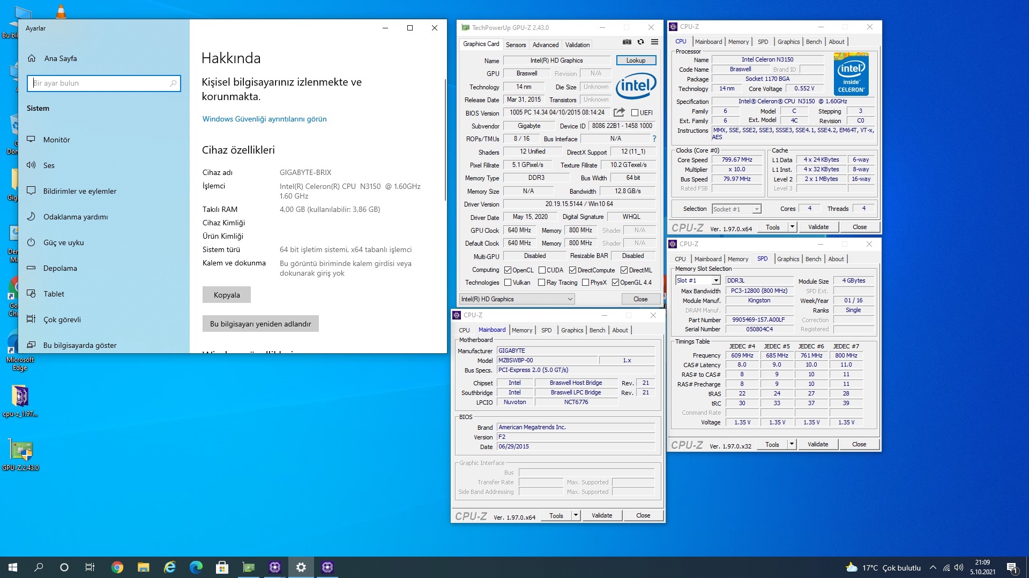1029x578 pixels.
Task: Toggle the DirectCompute checkbox
Action: (572, 270)
